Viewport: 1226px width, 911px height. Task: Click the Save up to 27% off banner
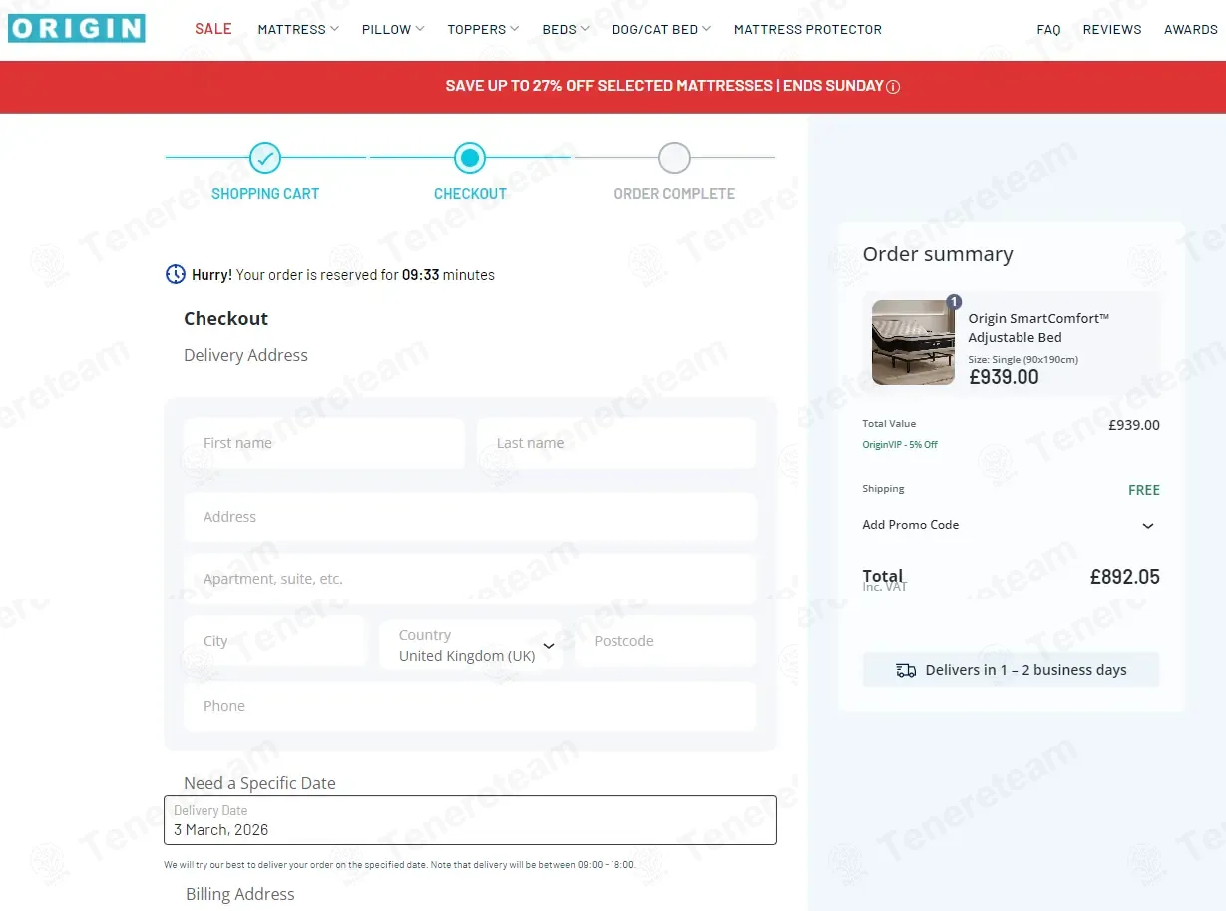613,87
